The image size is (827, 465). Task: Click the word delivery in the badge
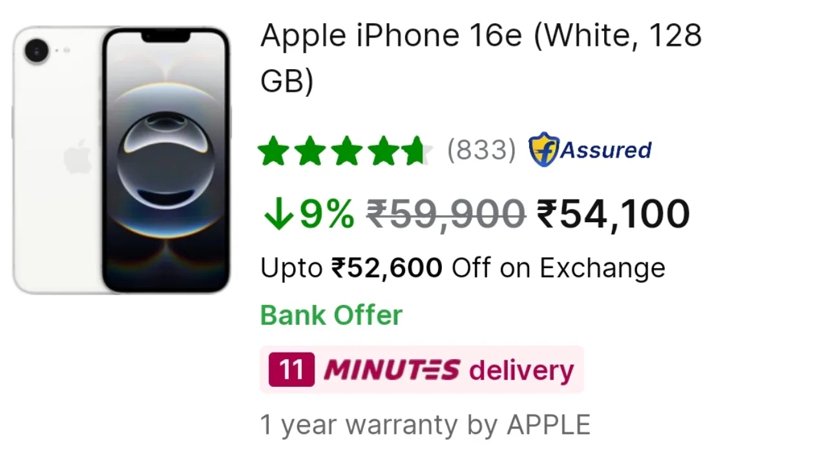click(521, 371)
